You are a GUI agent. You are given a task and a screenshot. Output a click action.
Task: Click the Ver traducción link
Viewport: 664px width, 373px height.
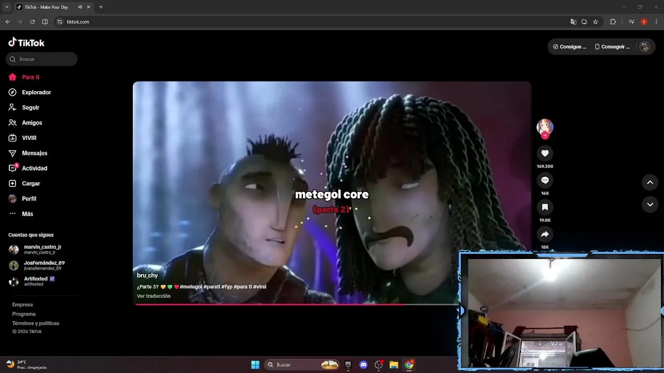click(x=154, y=296)
